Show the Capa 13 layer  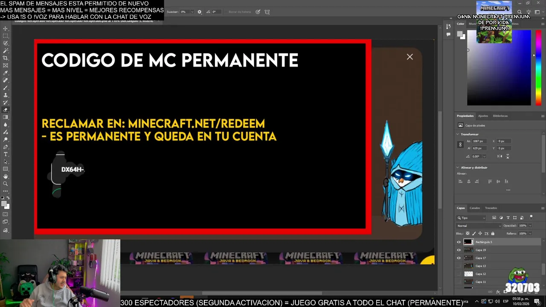(x=459, y=266)
